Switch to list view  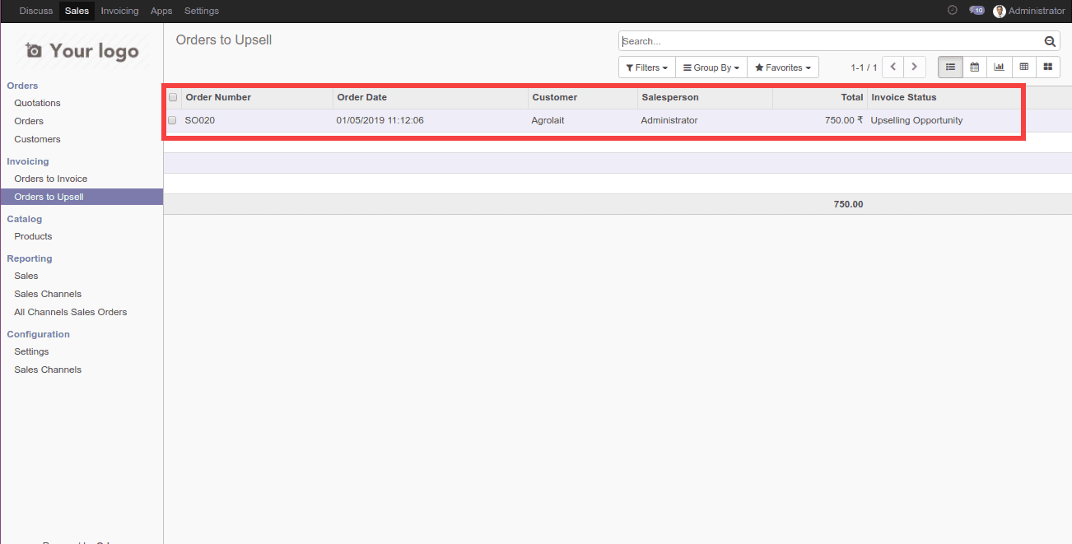point(950,67)
